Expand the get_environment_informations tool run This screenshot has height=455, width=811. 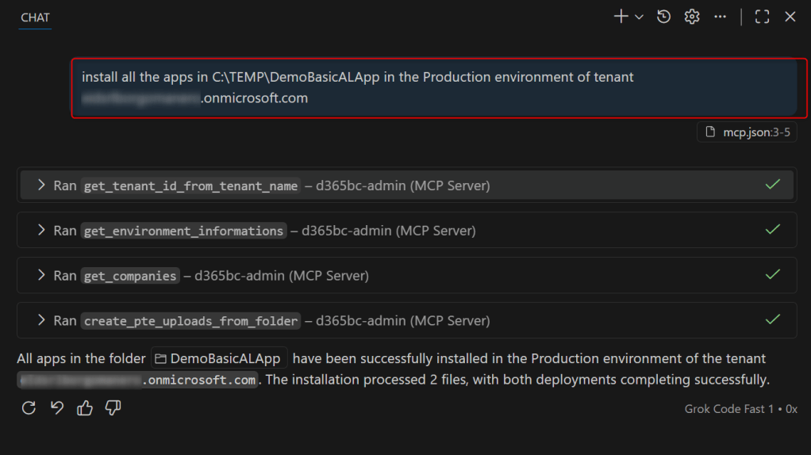[42, 231]
